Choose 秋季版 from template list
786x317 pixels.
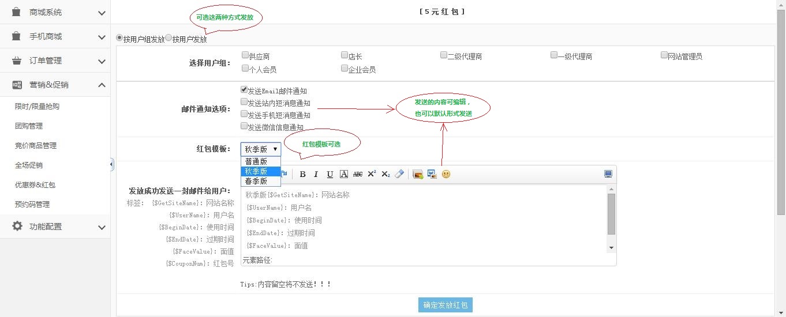261,171
